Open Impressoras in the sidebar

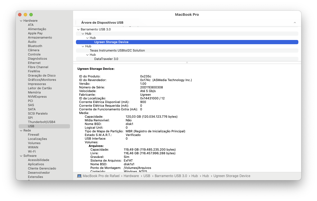37,84
